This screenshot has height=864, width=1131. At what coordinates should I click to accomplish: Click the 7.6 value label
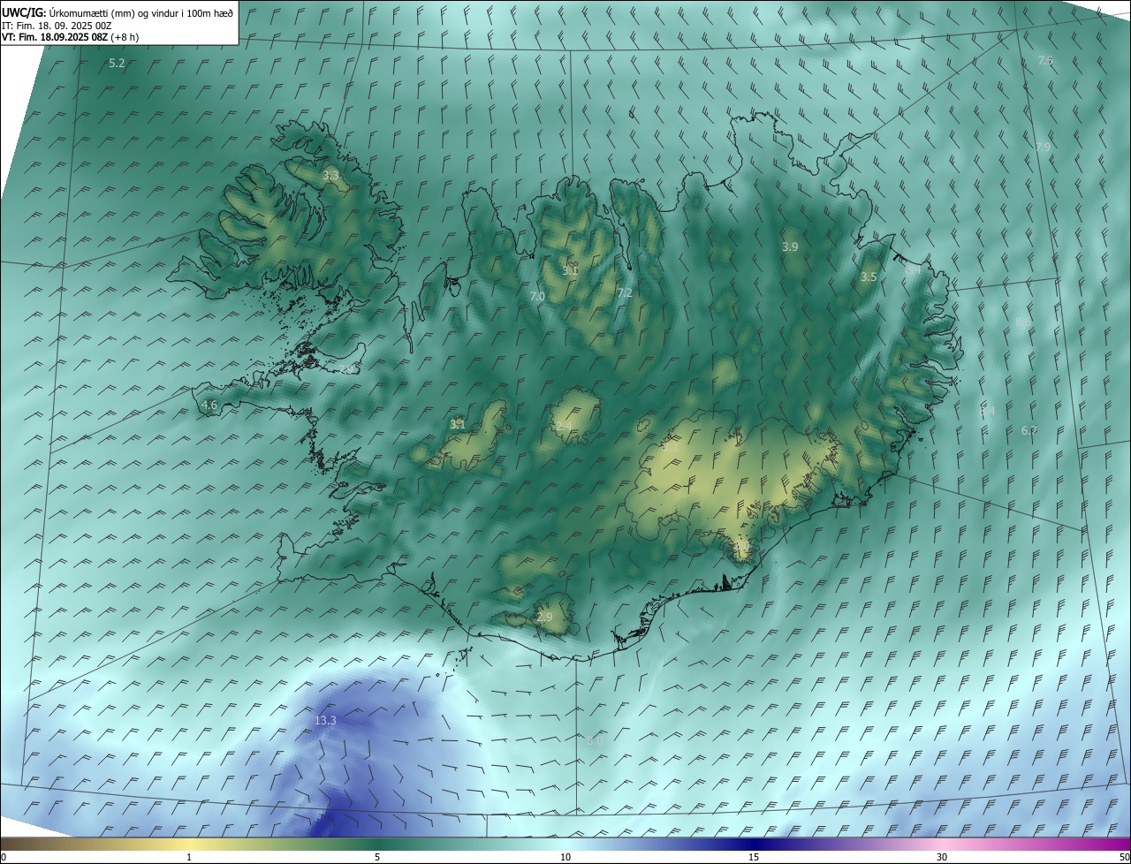(1045, 61)
